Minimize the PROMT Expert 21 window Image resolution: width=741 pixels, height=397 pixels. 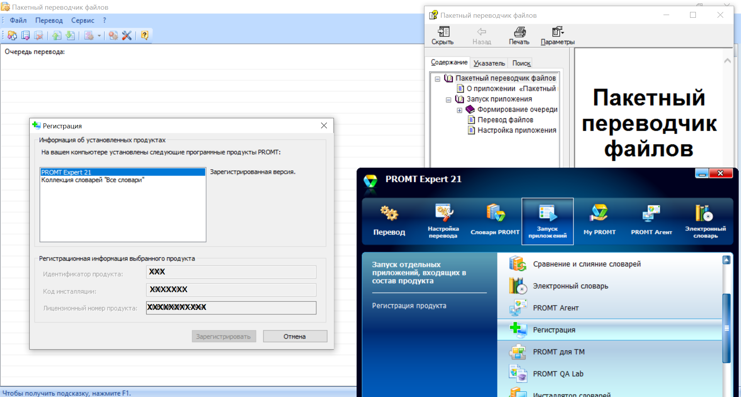pyautogui.click(x=702, y=173)
